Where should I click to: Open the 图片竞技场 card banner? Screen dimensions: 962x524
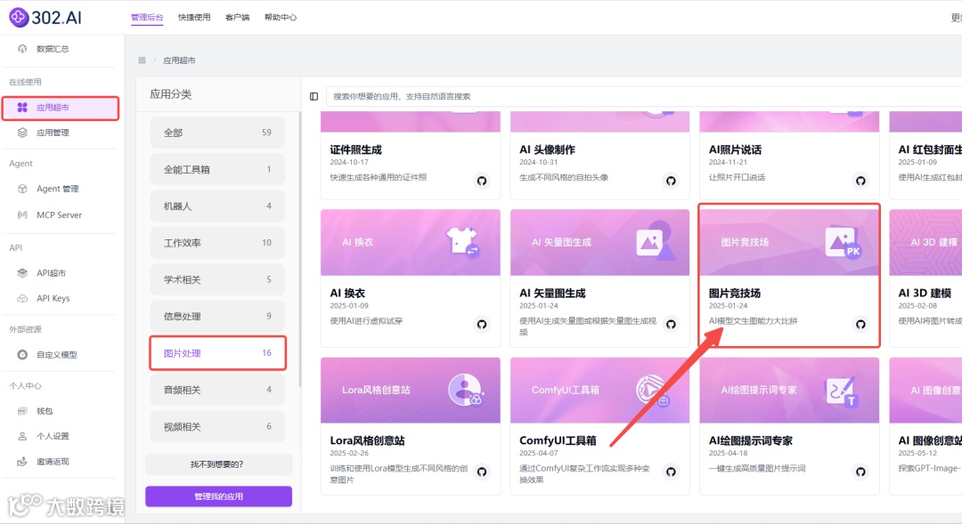[789, 242]
